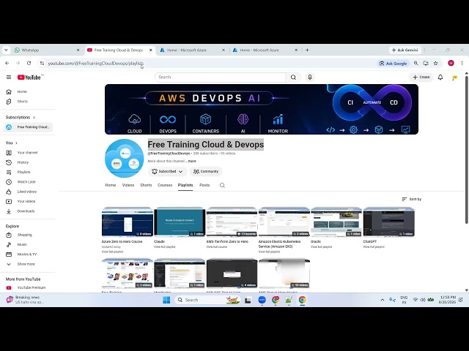Open the YouTube hamburger guide menu

click(x=9, y=78)
